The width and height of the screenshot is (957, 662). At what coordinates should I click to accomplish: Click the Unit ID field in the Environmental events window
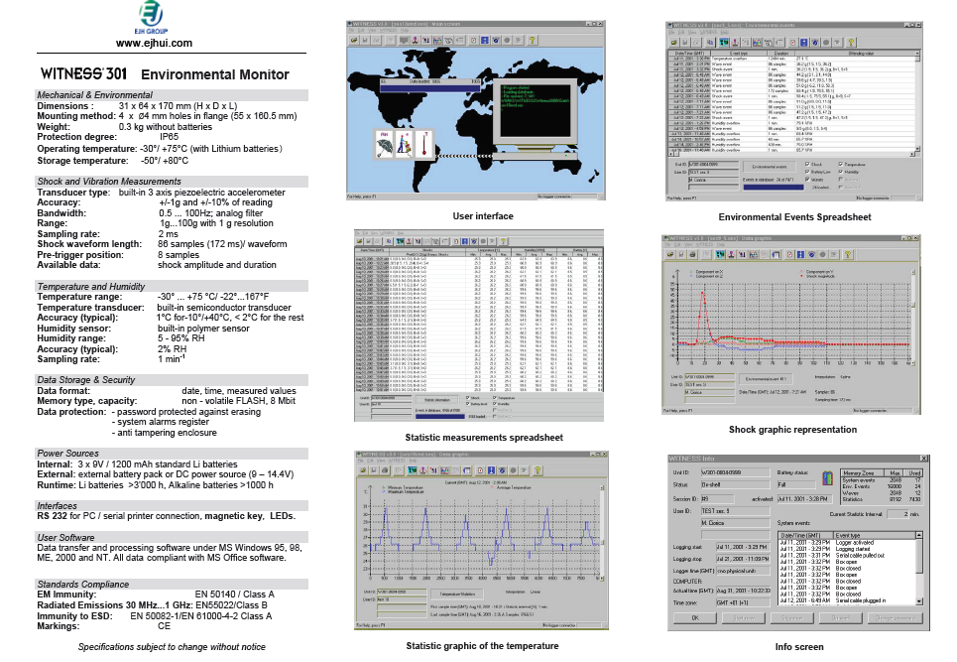click(x=712, y=165)
